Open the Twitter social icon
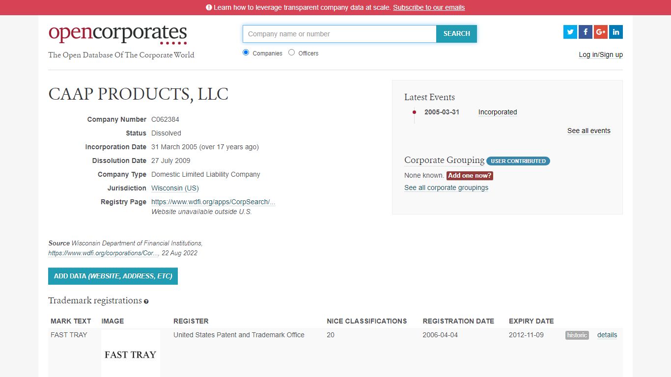The image size is (671, 377). 570,32
